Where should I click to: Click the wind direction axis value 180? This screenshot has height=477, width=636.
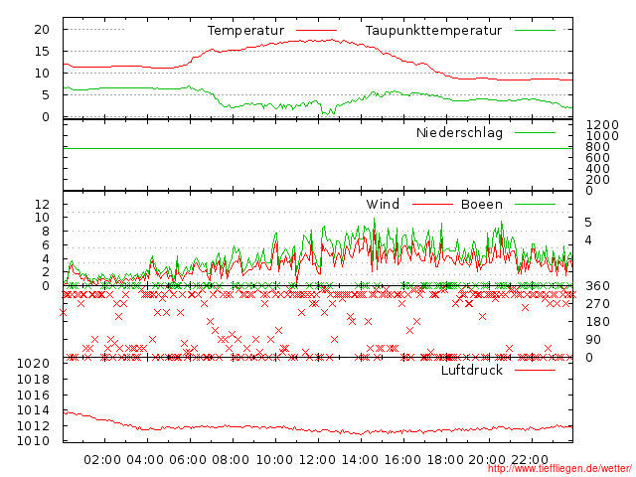598,322
